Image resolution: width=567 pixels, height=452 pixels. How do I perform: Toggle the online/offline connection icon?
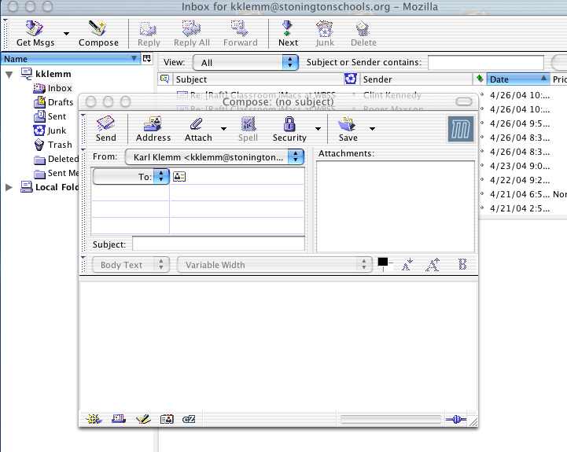coord(455,420)
